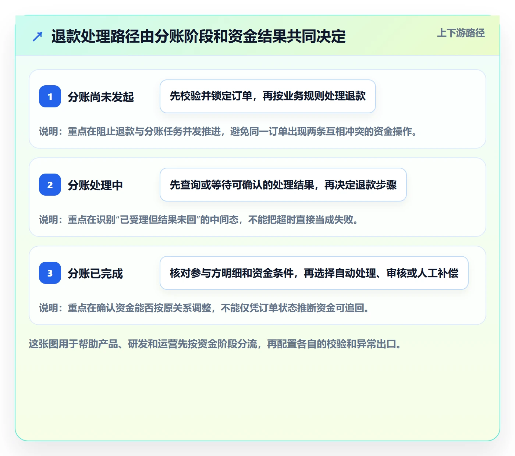515x456 pixels.
Task: Click the footer sentence starting 这张图用于帮助产品
Action: [x=216, y=344]
